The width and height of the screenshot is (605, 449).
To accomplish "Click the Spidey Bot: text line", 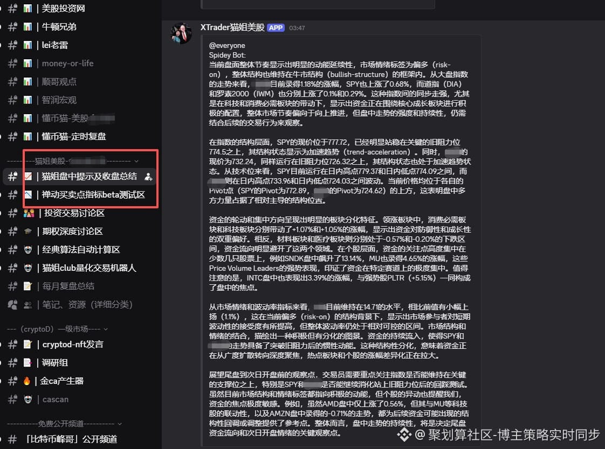I will pos(227,55).
